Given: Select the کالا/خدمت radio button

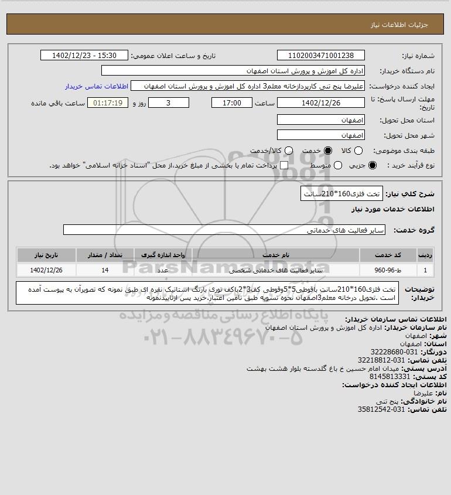Looking at the screenshot, I should [x=289, y=151].
